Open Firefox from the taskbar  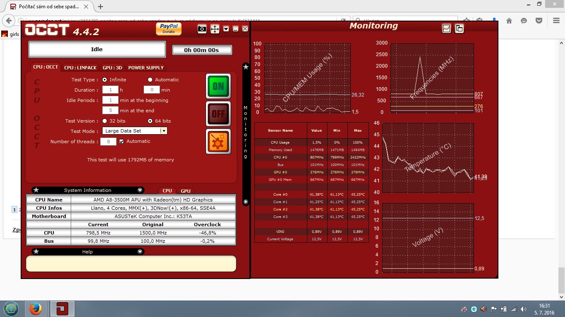tap(36, 309)
